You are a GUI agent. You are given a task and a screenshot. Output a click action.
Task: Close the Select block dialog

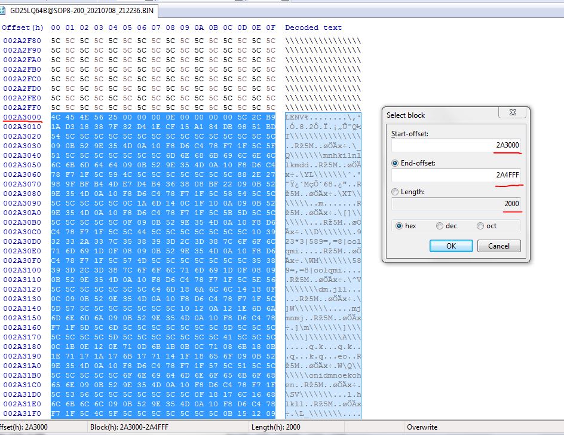click(513, 112)
